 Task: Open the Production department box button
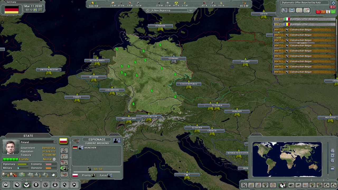pos(46,185)
